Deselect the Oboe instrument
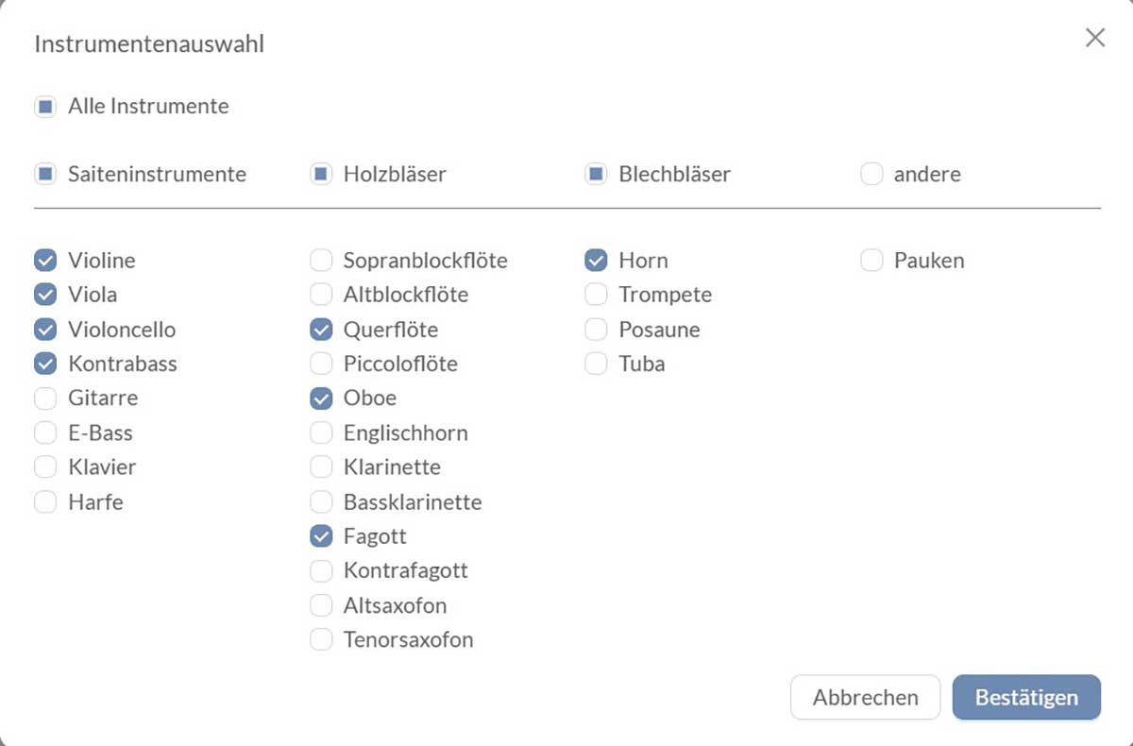Image resolution: width=1133 pixels, height=746 pixels. (321, 398)
